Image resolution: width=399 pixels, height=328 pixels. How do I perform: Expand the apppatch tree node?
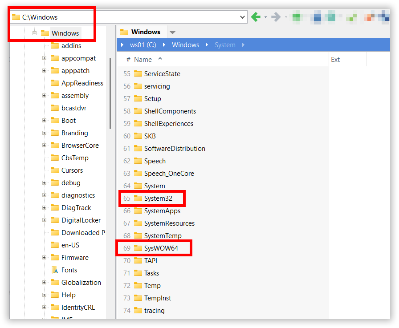[x=44, y=71]
